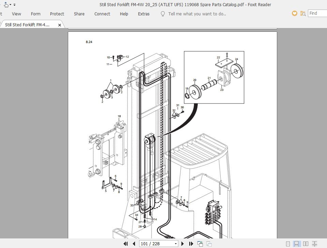This screenshot has width=327, height=248.
Task: Go to the previous page
Action: (134, 244)
